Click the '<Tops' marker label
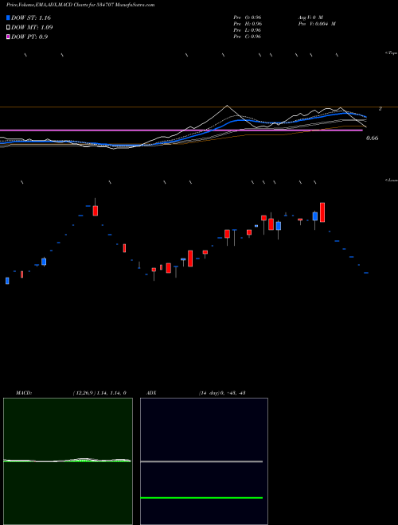The width and height of the screenshot is (398, 525). (x=391, y=53)
